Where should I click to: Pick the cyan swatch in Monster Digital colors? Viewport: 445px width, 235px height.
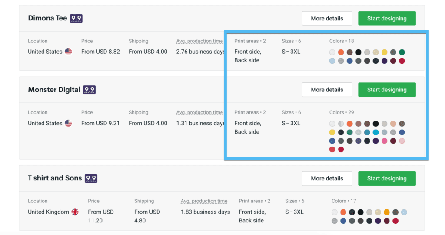tap(376, 132)
